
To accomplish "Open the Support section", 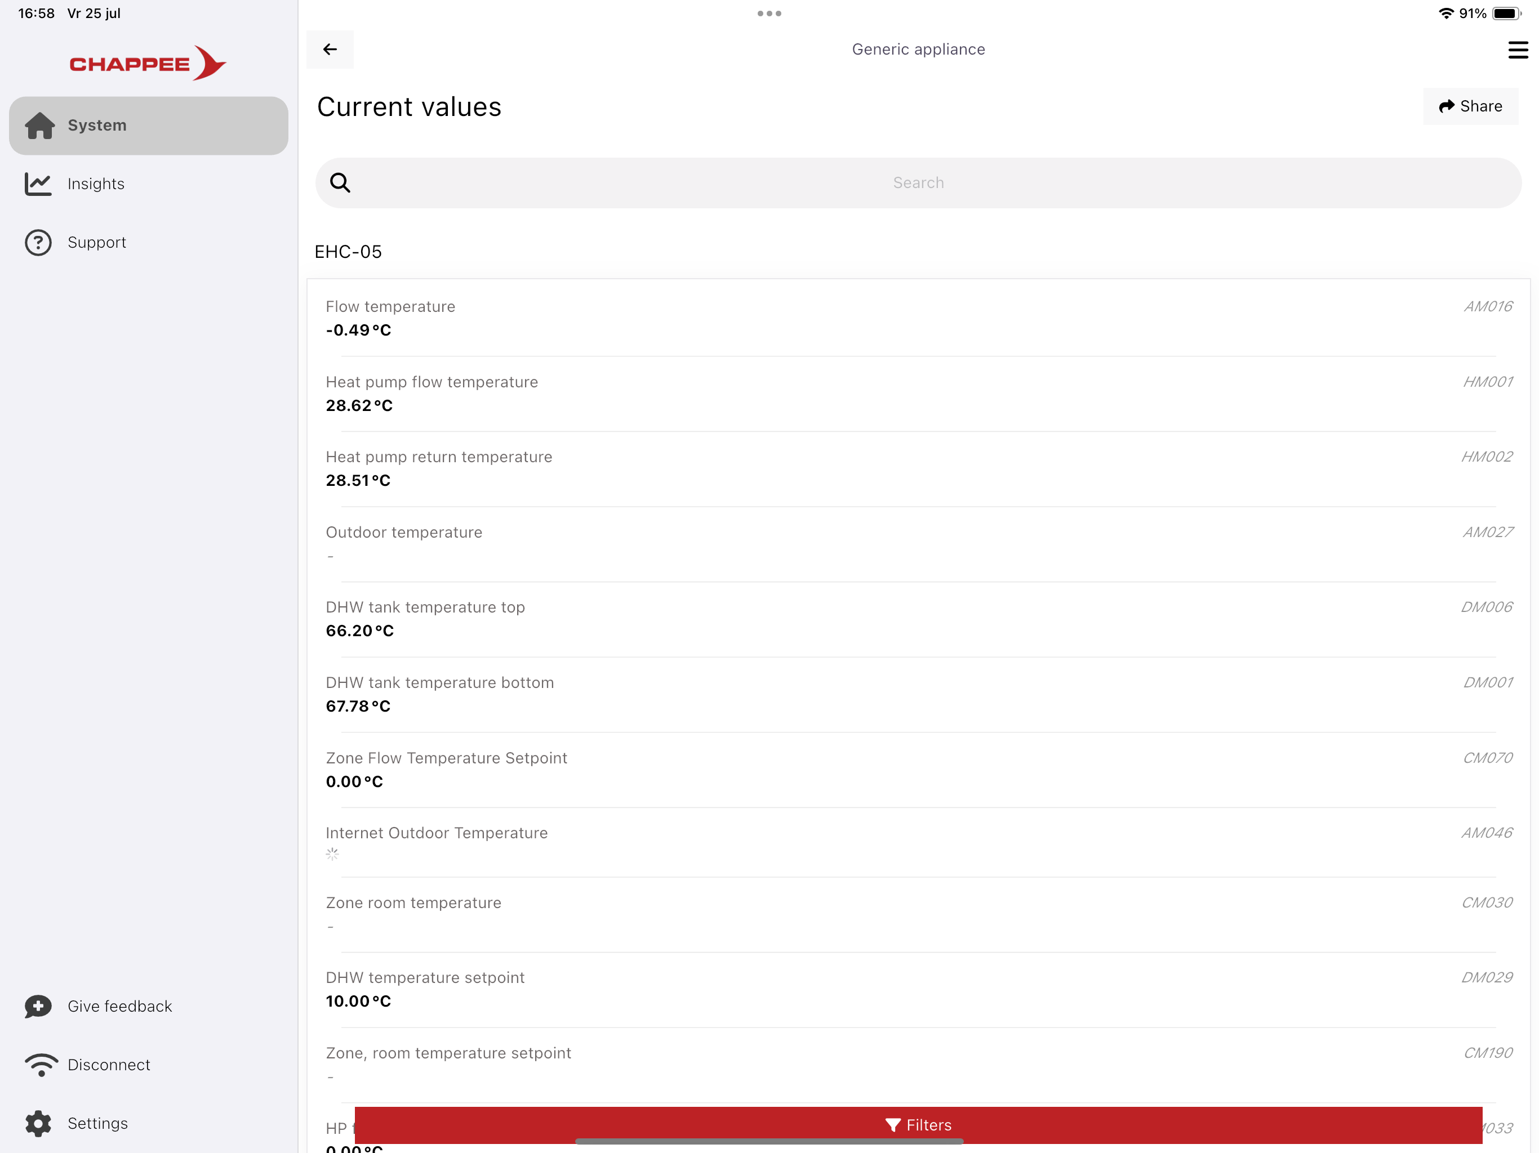I will pyautogui.click(x=148, y=243).
